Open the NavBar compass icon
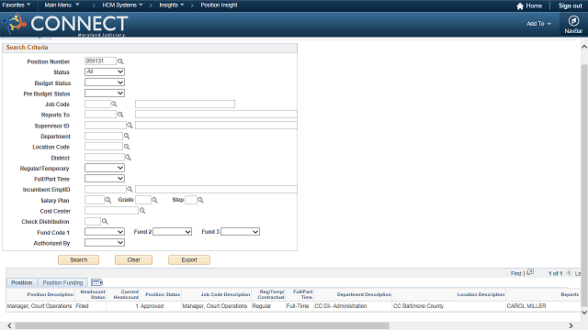The image size is (588, 330). pos(573,21)
